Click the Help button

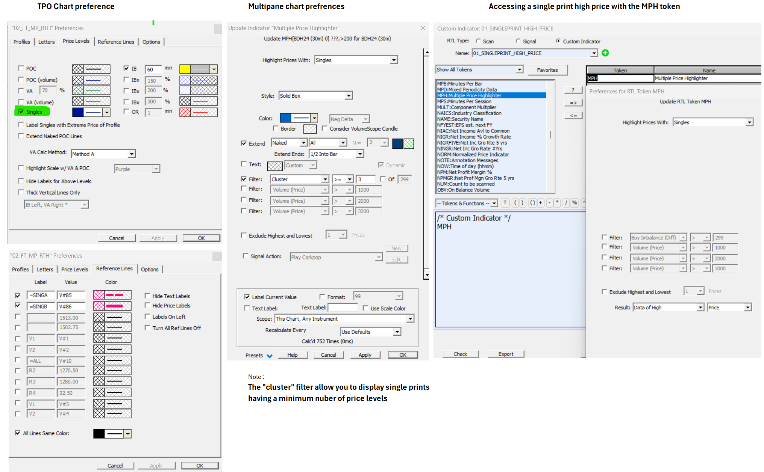tap(293, 355)
